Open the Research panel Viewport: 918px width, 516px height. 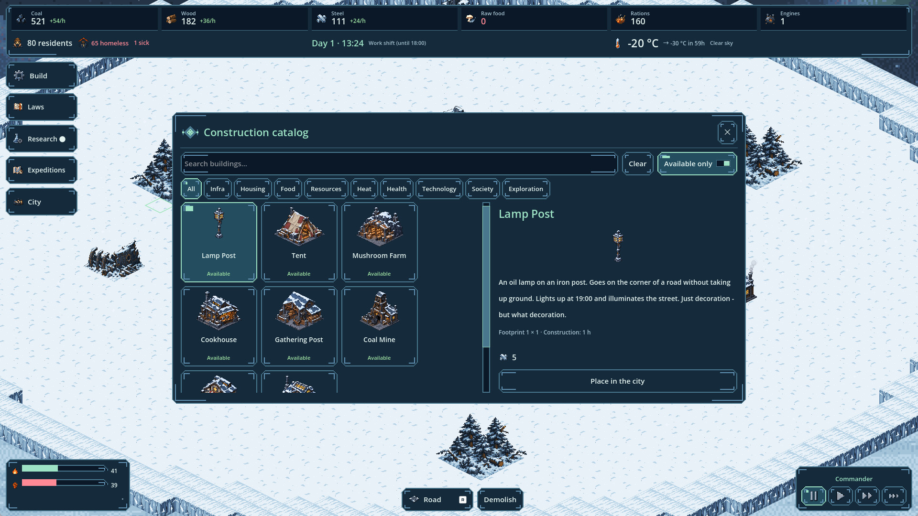(42, 139)
